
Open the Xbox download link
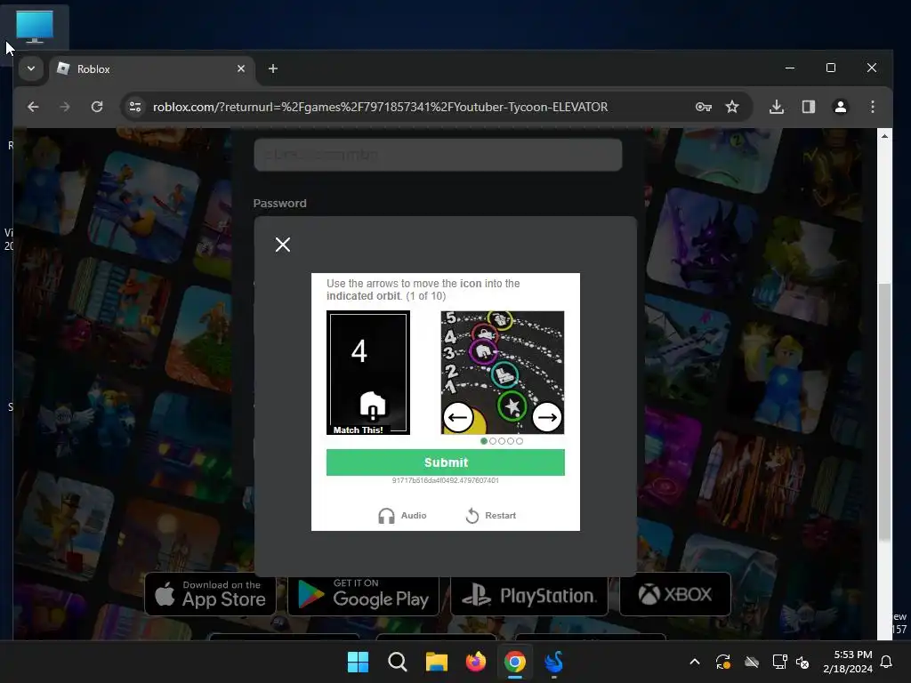(675, 594)
